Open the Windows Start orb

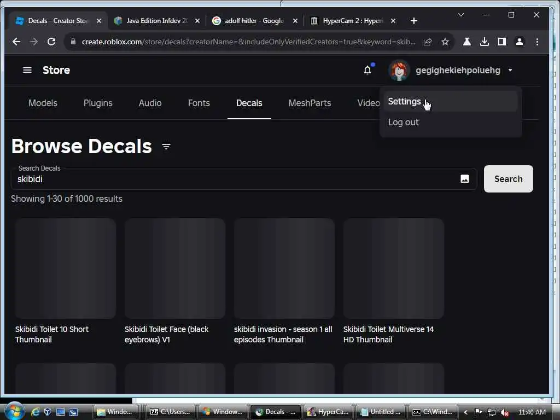point(14,411)
